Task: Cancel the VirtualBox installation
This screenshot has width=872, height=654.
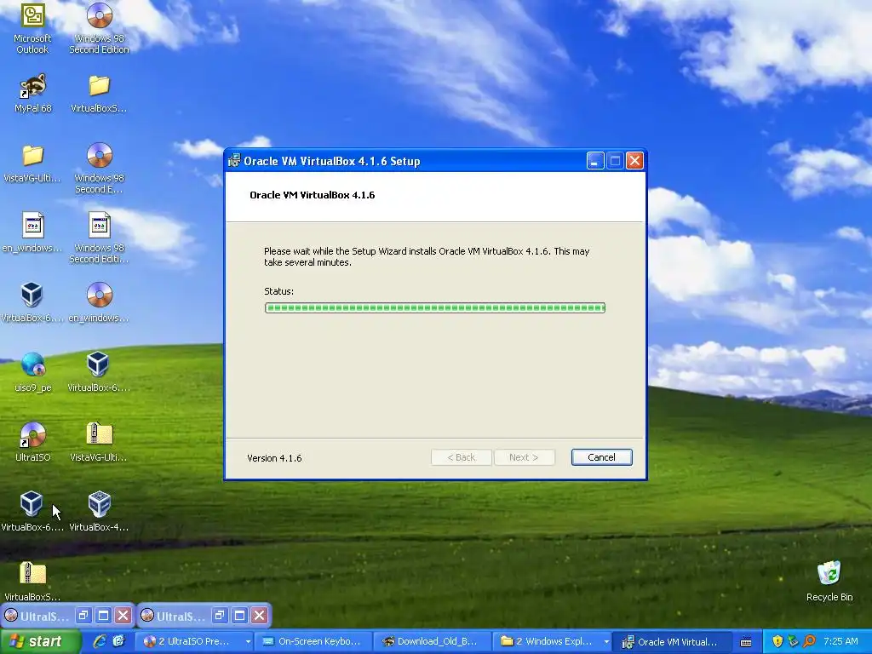Action: (601, 457)
